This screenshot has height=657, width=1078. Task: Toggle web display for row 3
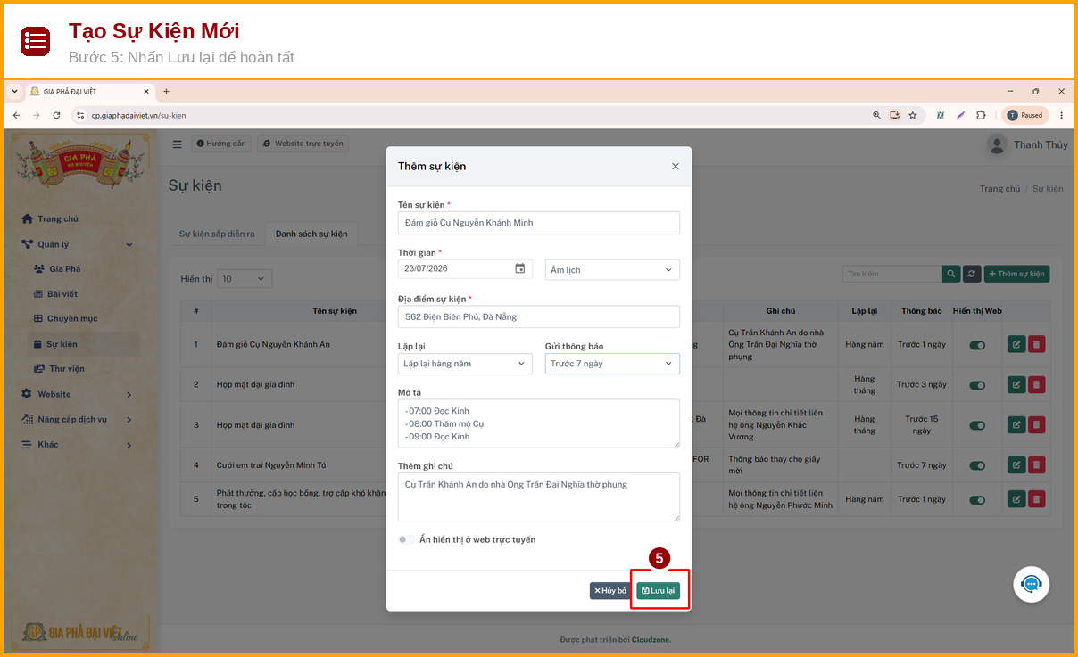[977, 425]
